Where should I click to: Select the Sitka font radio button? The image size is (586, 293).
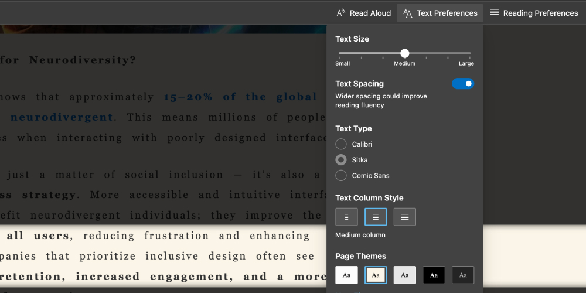point(341,160)
